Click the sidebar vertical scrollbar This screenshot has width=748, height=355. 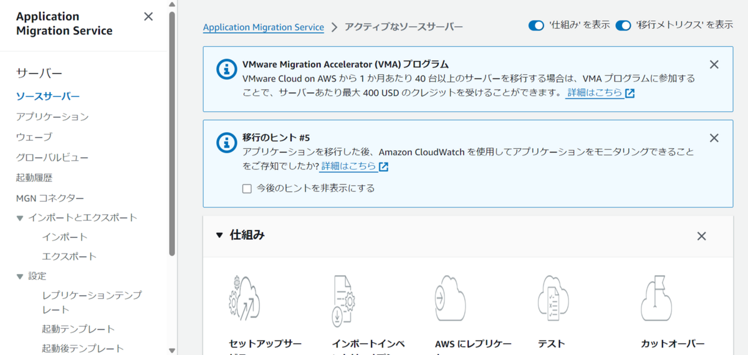click(172, 134)
